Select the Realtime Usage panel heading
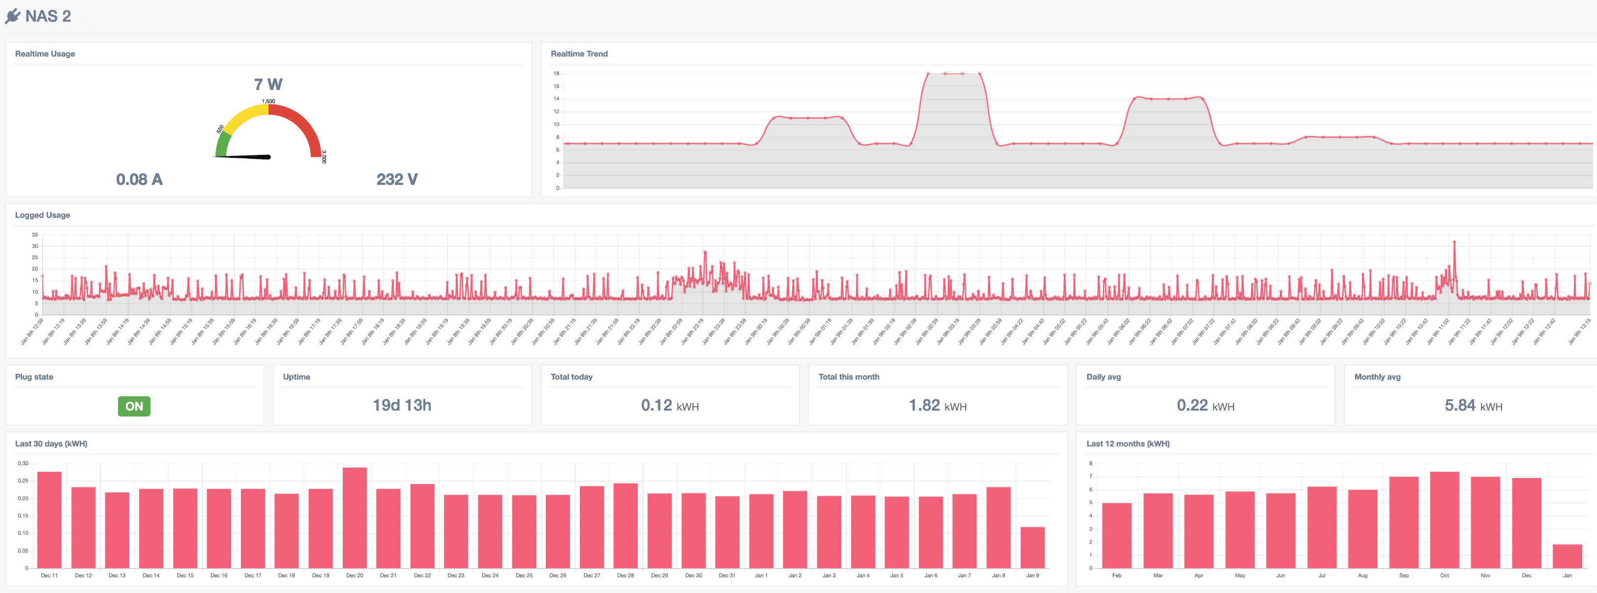The height and width of the screenshot is (593, 1597). point(45,54)
